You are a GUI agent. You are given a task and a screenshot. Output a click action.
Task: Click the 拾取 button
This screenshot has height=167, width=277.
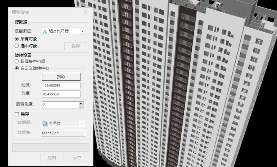tap(61, 77)
